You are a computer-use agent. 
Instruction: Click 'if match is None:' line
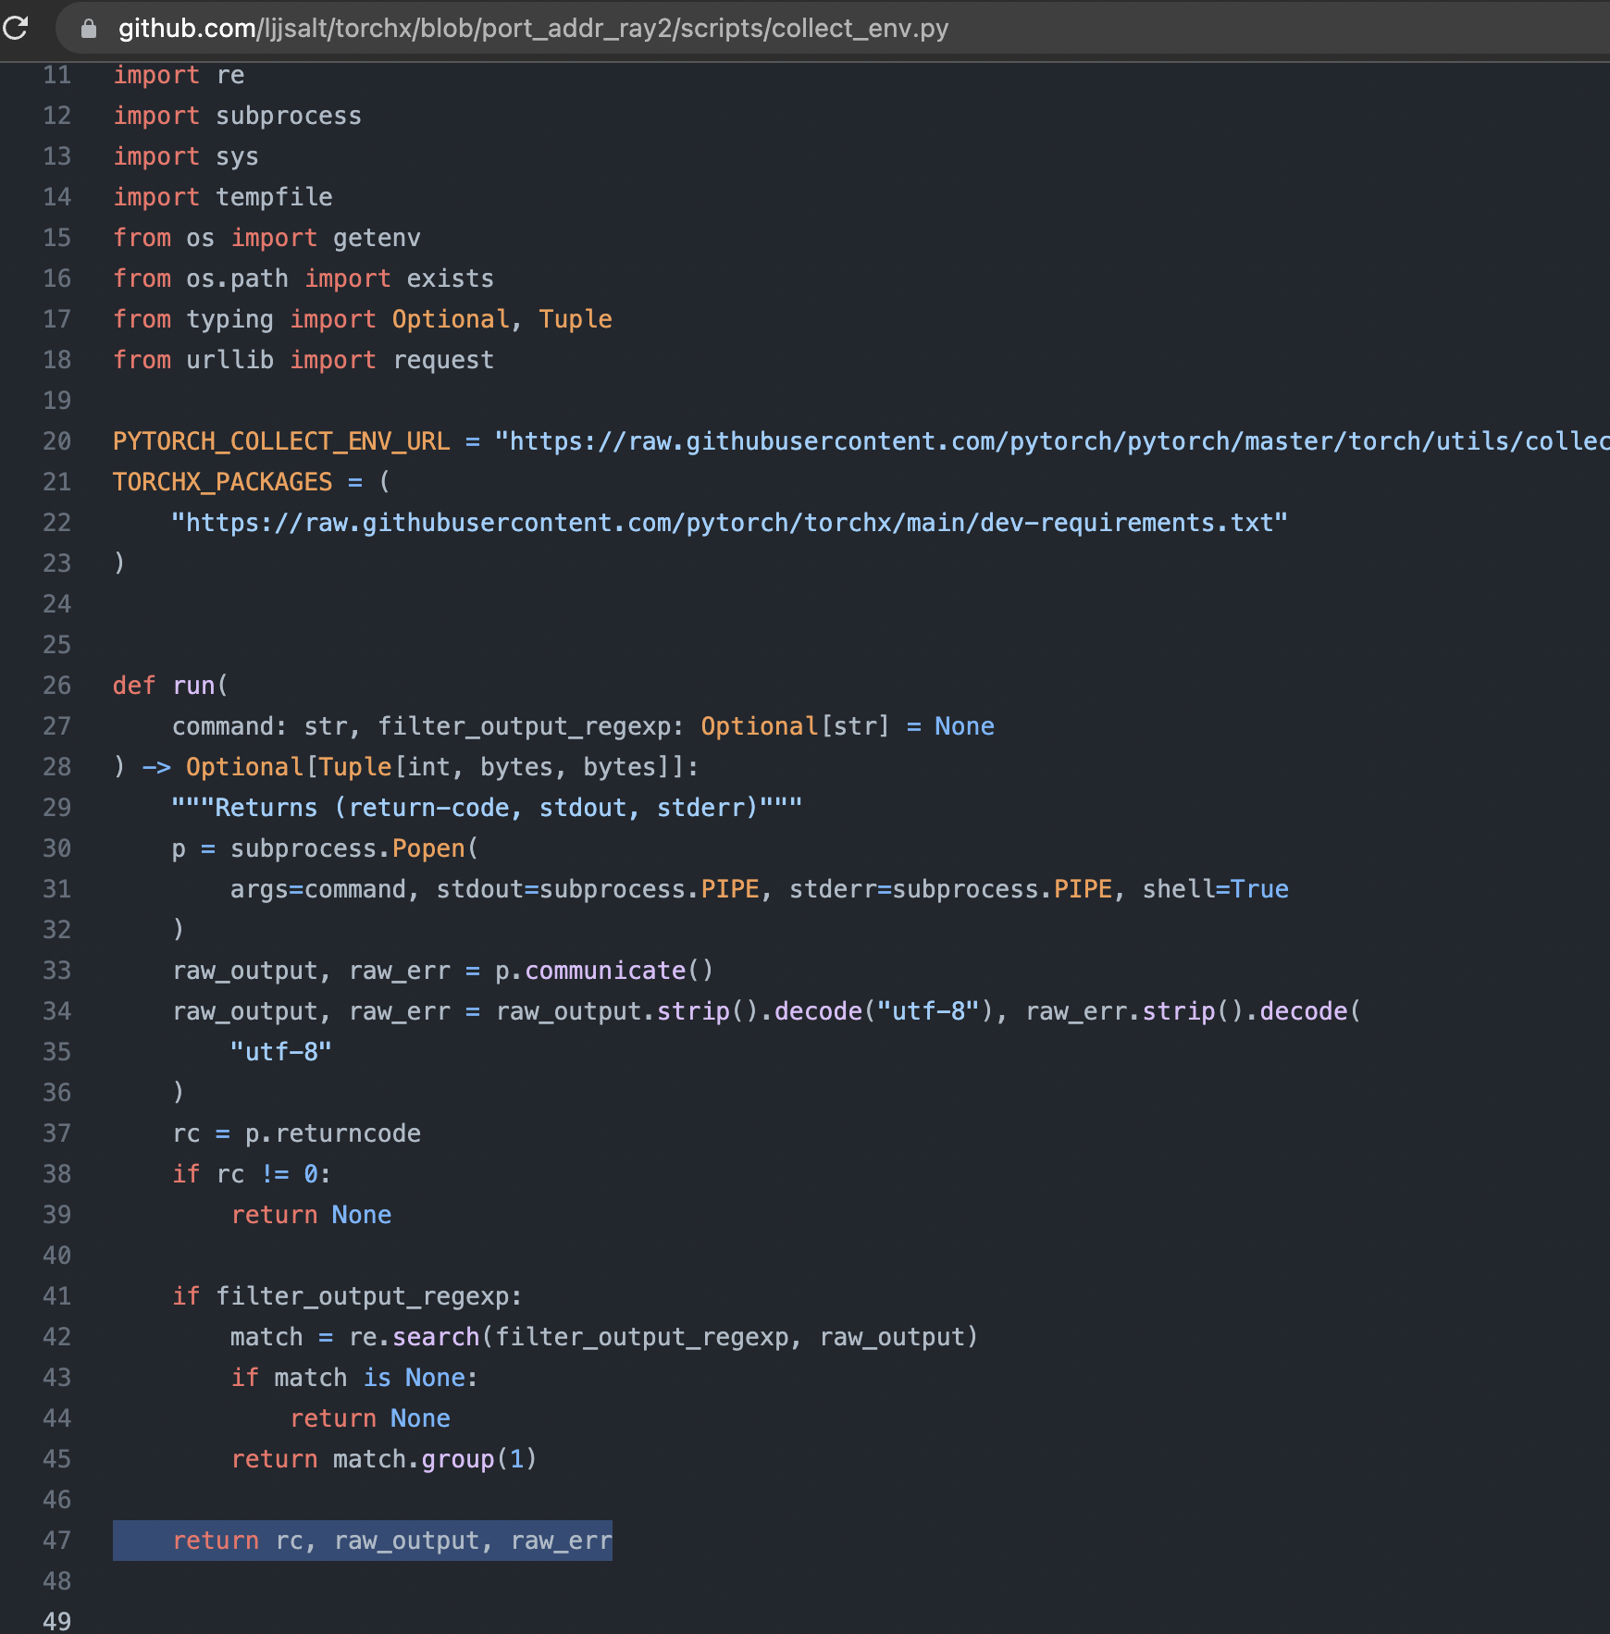tap(354, 1378)
